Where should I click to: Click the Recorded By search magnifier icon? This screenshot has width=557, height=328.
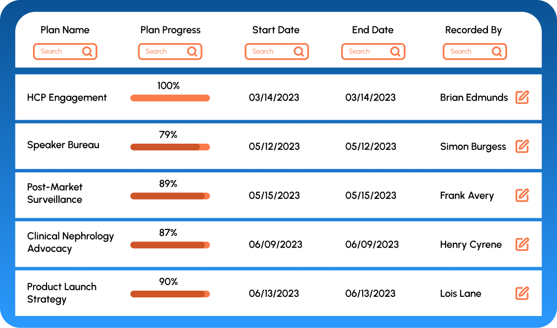click(x=497, y=51)
